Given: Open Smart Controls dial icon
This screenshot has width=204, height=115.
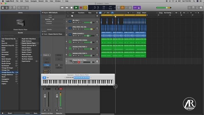Looking at the screenshot, I should 19,8.
